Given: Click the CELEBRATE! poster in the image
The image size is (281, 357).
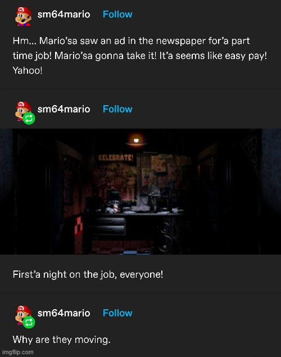Looking at the screenshot, I should (115, 157).
